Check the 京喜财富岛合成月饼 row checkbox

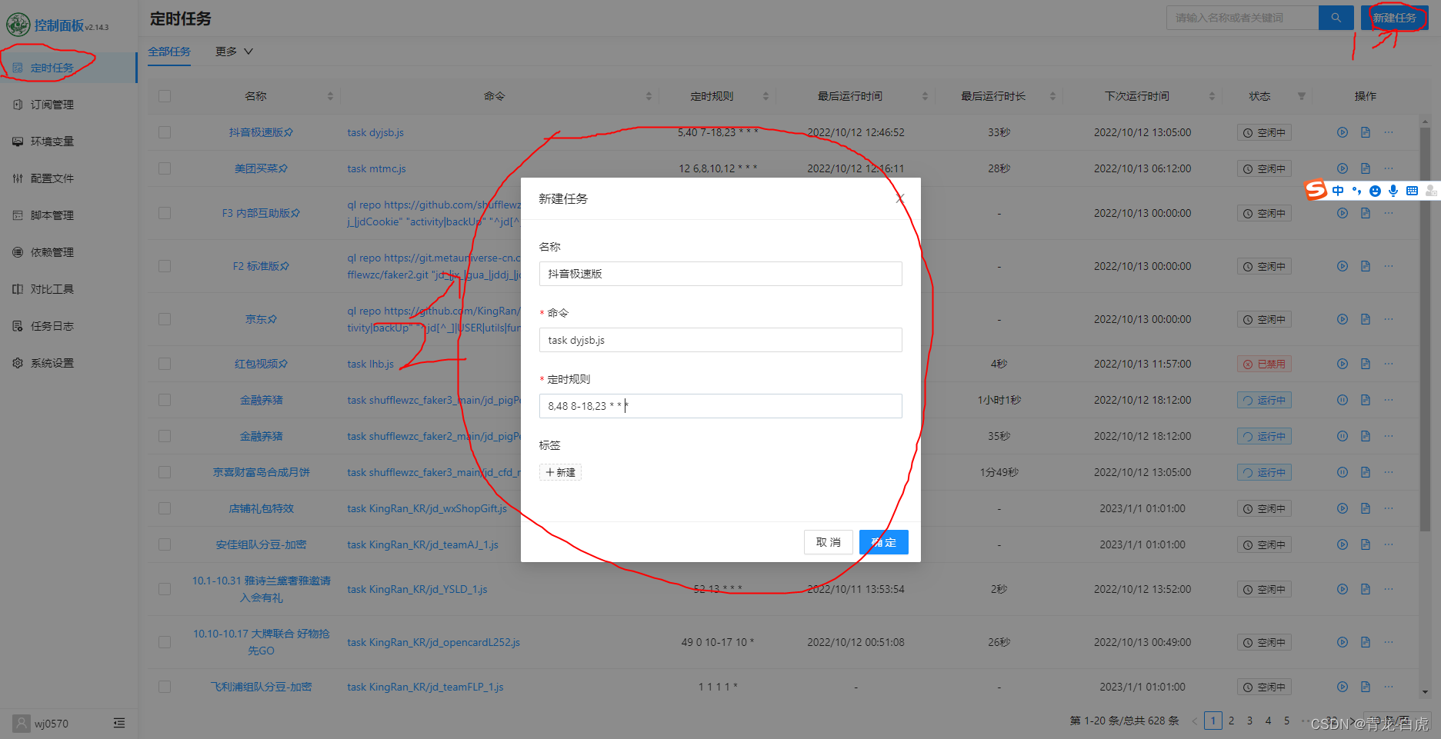tap(165, 472)
